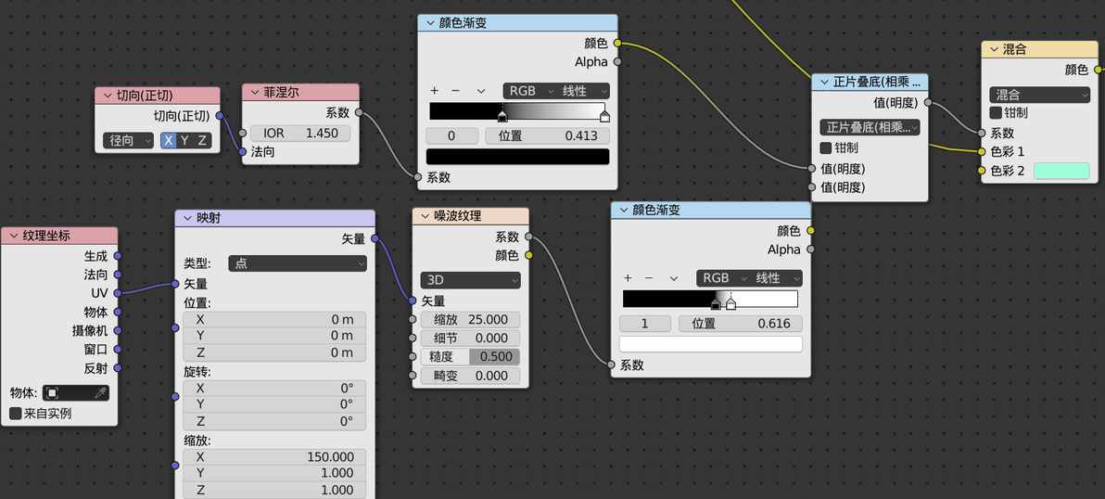Click the object icon in 物体 field
Image resolution: width=1105 pixels, height=499 pixels.
(x=52, y=393)
